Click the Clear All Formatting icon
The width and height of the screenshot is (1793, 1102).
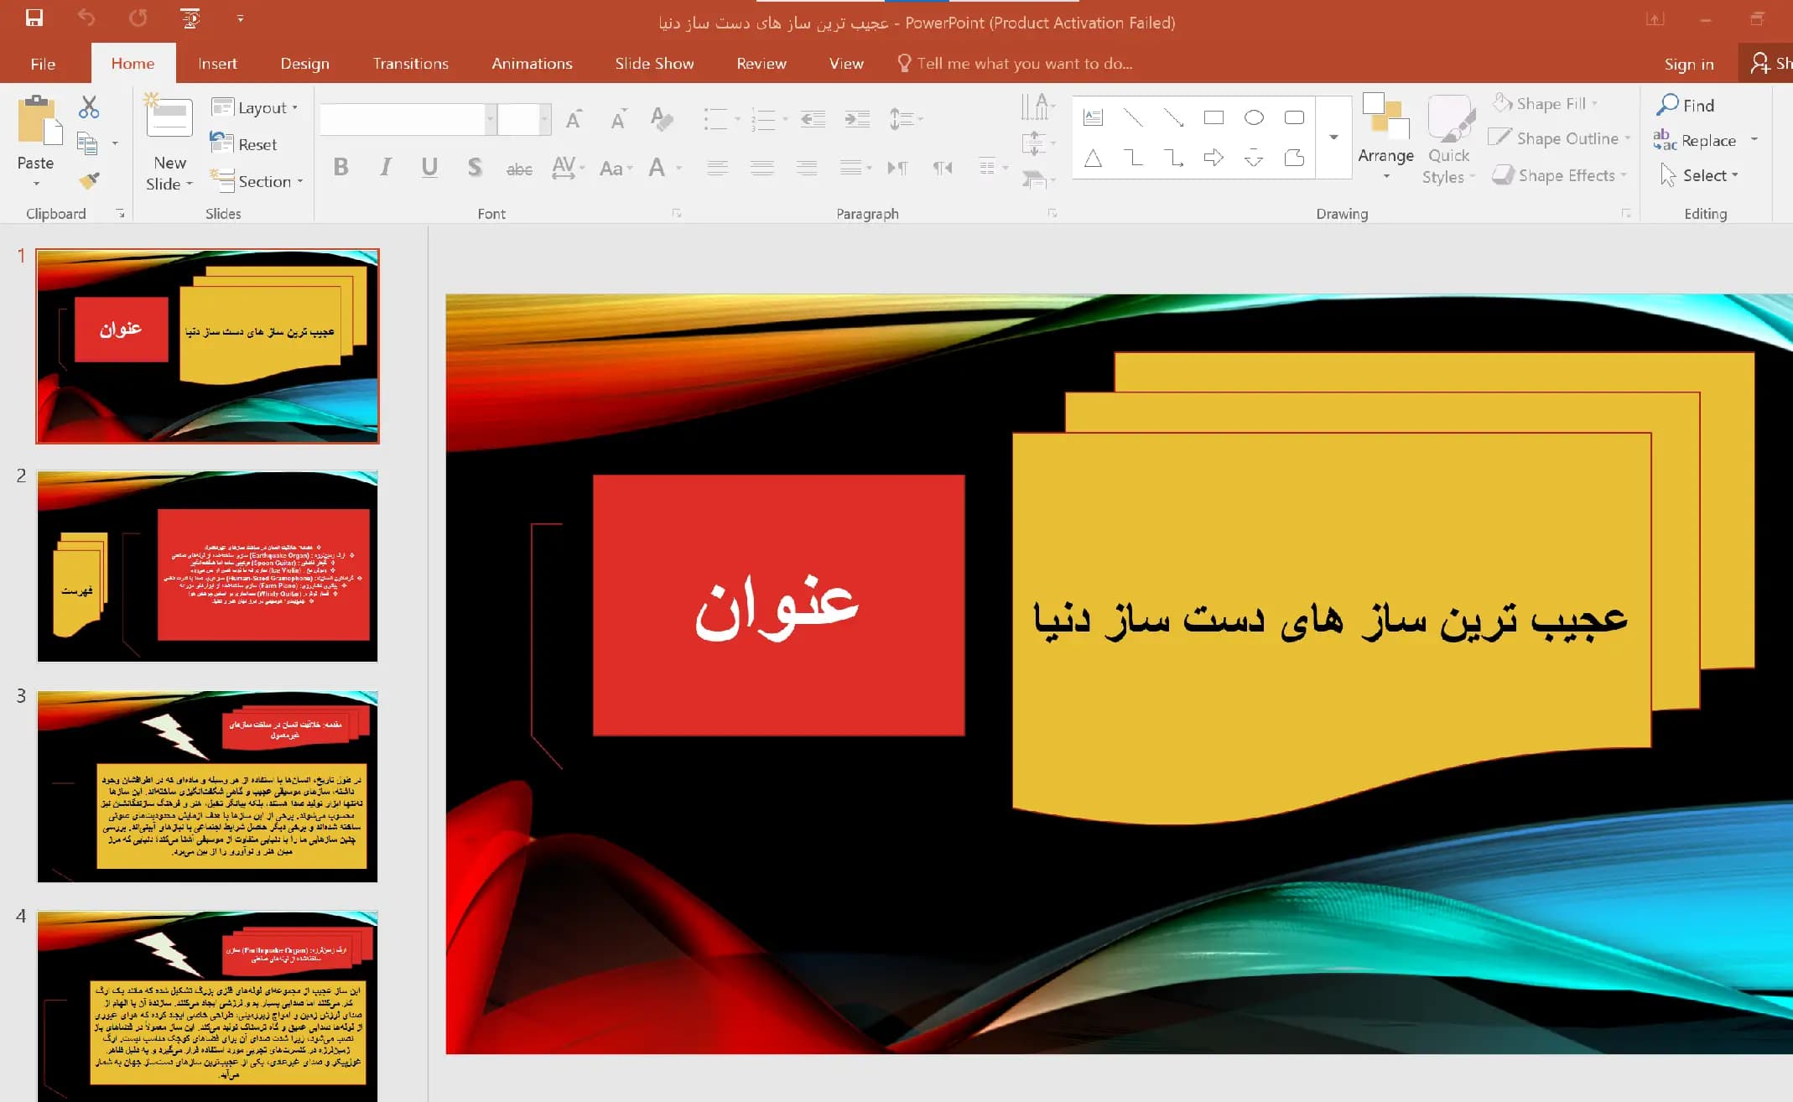pyautogui.click(x=662, y=119)
